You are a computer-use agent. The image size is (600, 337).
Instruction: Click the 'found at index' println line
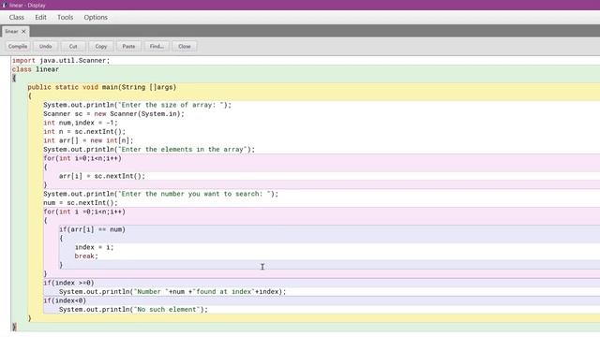click(172, 291)
